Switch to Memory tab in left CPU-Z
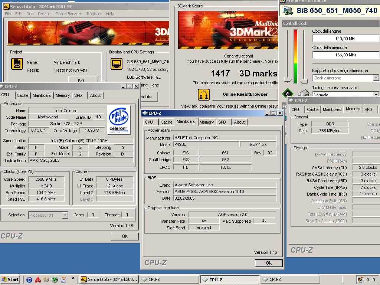Image resolution: width=380 pixels, height=285 pixels. coord(62,95)
